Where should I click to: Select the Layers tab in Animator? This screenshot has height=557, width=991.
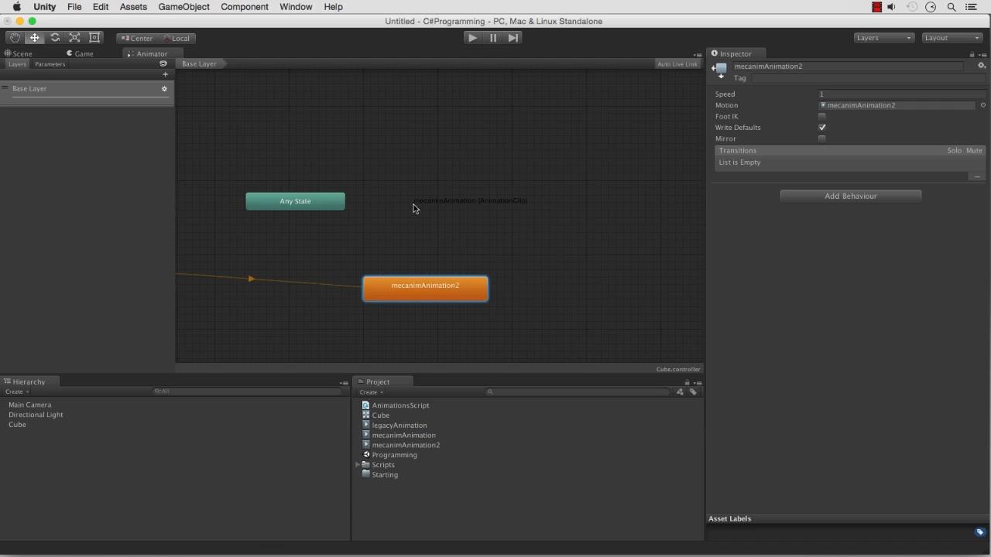pyautogui.click(x=17, y=64)
